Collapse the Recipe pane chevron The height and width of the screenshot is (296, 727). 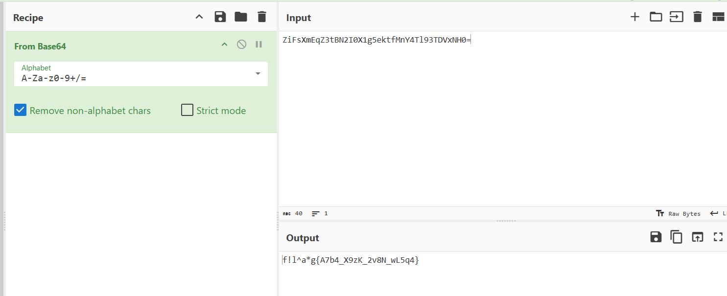pos(199,17)
